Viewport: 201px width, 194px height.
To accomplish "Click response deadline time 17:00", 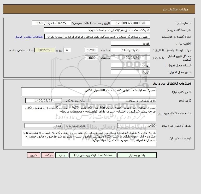I will pos(91,50).
